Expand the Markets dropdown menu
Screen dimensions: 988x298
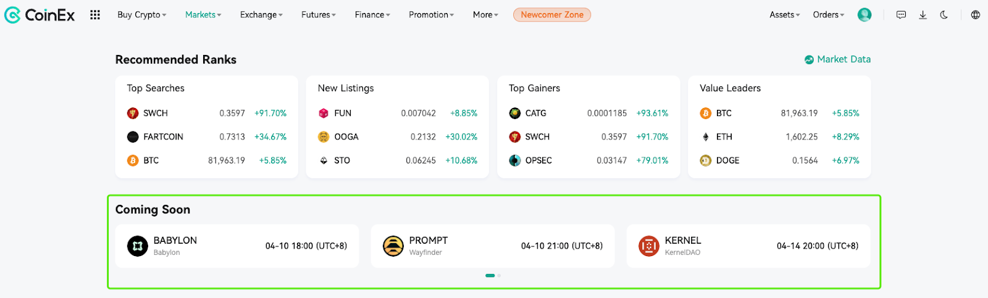pos(203,15)
